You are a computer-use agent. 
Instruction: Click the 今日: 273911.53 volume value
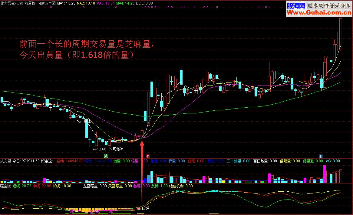26,161
